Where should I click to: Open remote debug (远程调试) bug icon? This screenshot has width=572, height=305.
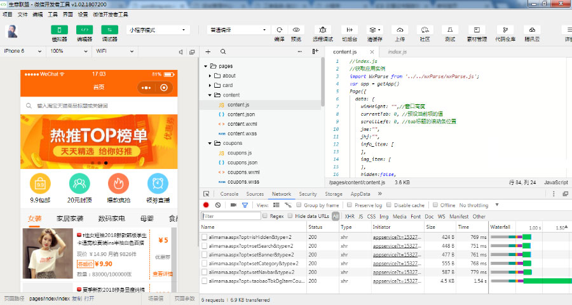coord(323,30)
